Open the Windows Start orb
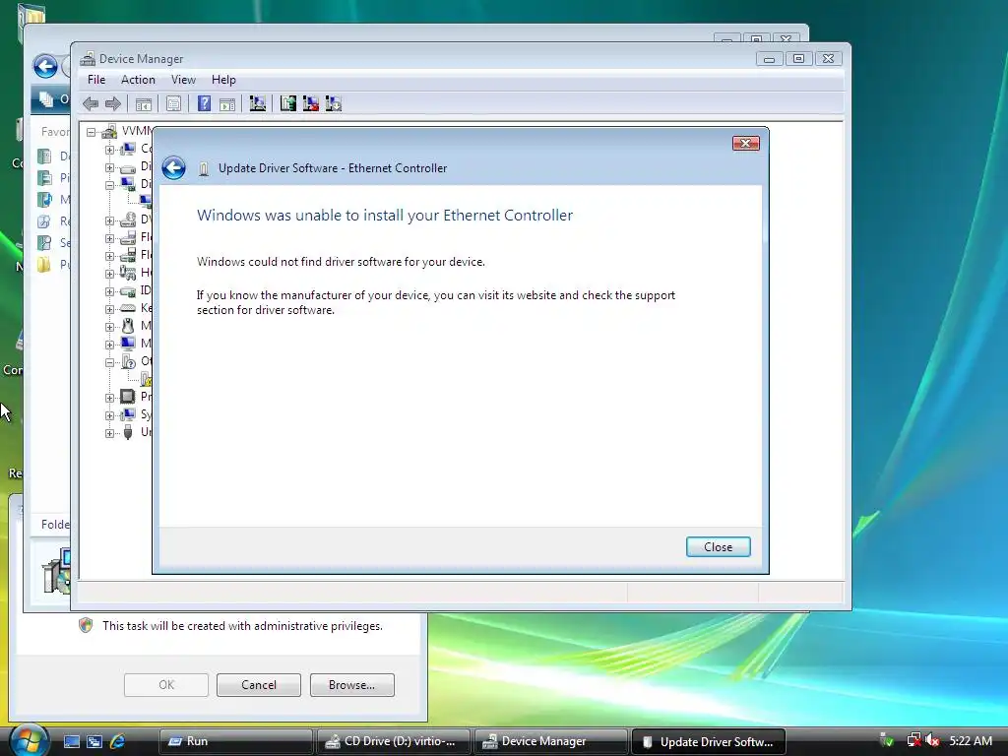This screenshot has width=1008, height=756. [29, 740]
